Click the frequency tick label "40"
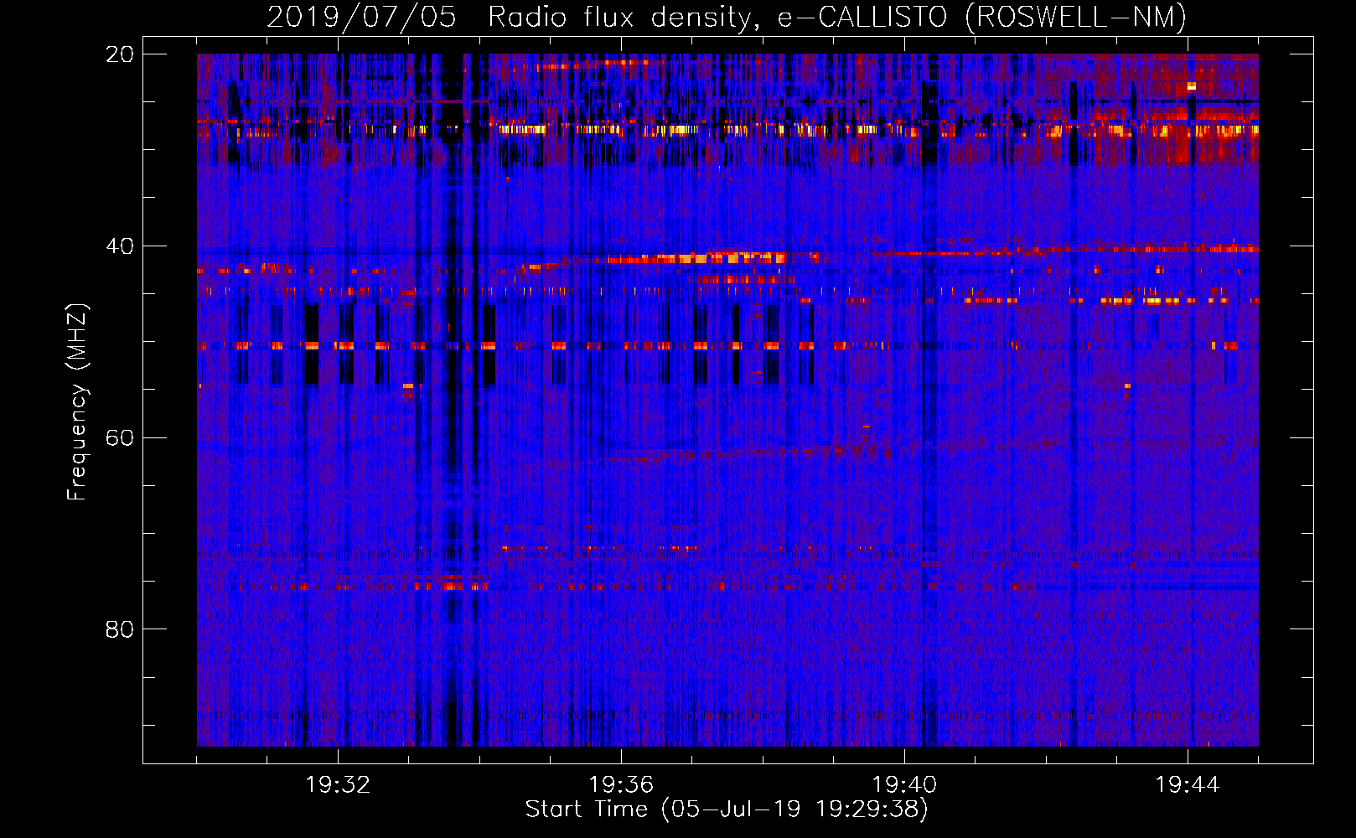 120,246
